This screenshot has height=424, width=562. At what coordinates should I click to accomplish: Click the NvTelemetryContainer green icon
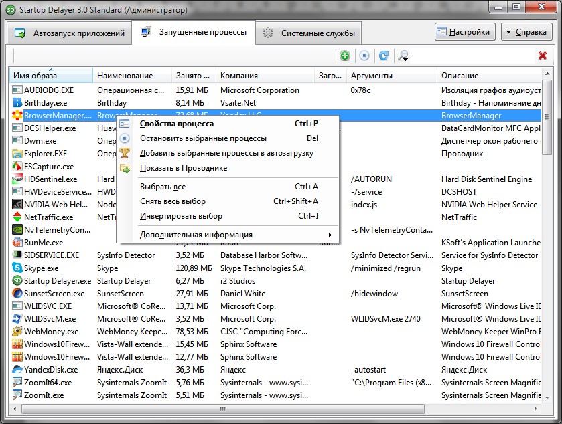click(17, 229)
